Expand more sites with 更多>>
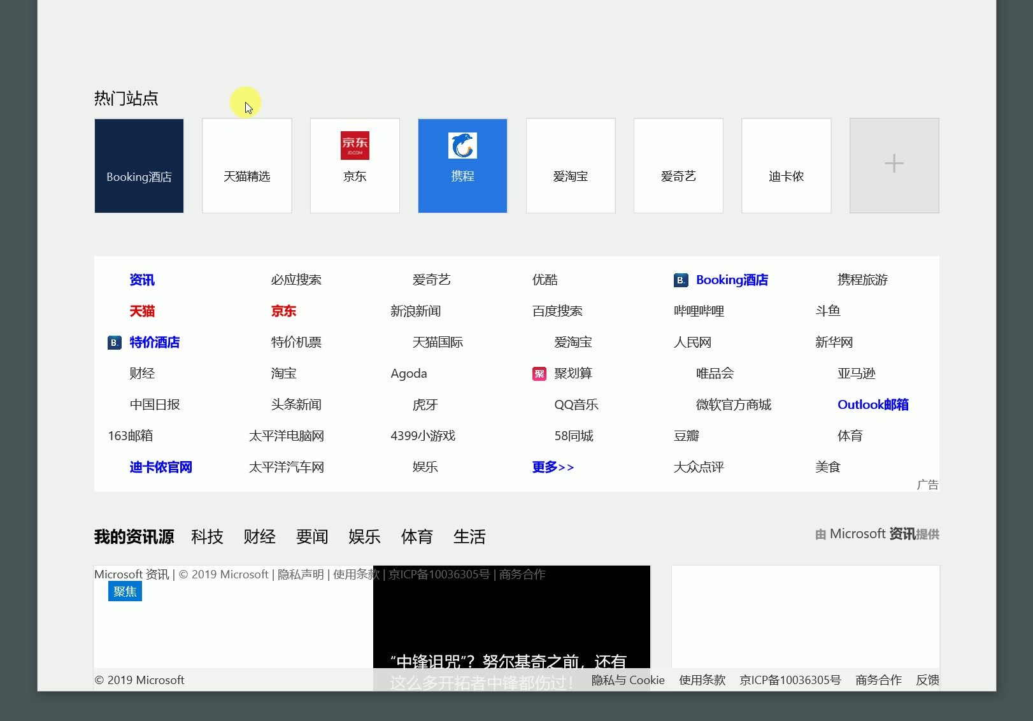 pos(553,467)
